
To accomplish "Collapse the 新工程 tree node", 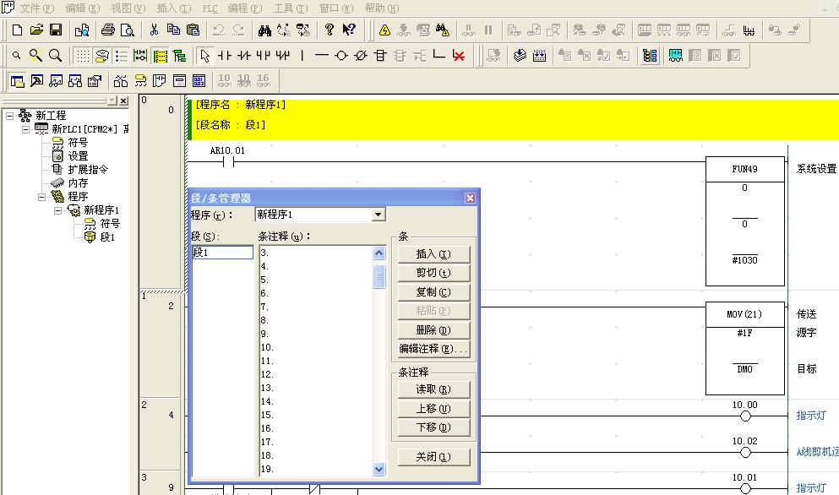I will point(10,116).
